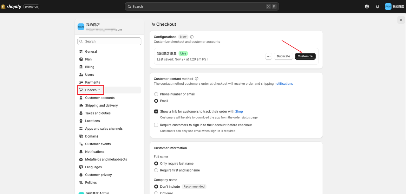Screen dimensions: 406x194
Task: Open Locations settings
Action: click(x=91, y=121)
